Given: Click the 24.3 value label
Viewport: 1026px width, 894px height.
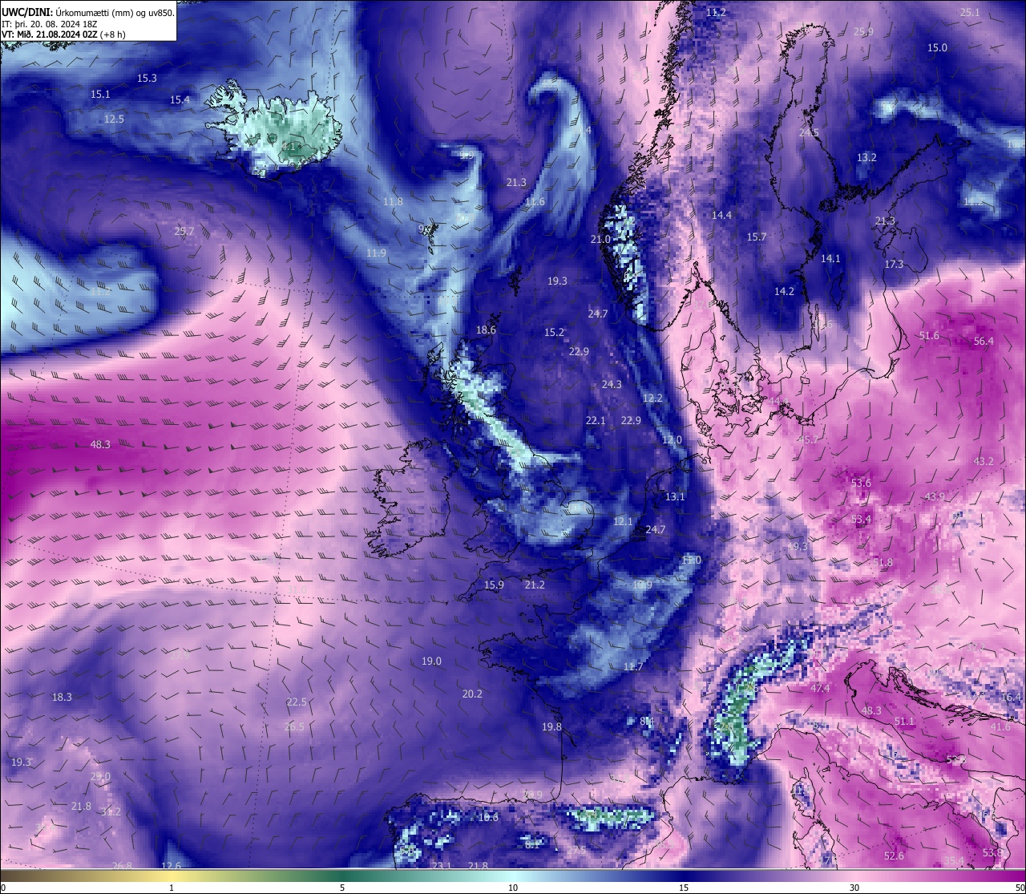Looking at the screenshot, I should pyautogui.click(x=612, y=385).
